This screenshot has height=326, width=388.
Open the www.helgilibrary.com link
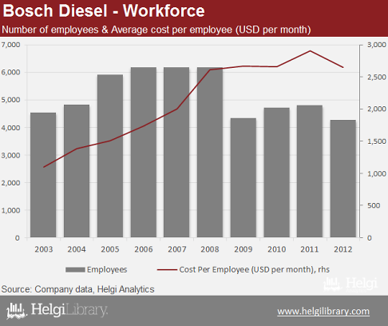(x=323, y=311)
